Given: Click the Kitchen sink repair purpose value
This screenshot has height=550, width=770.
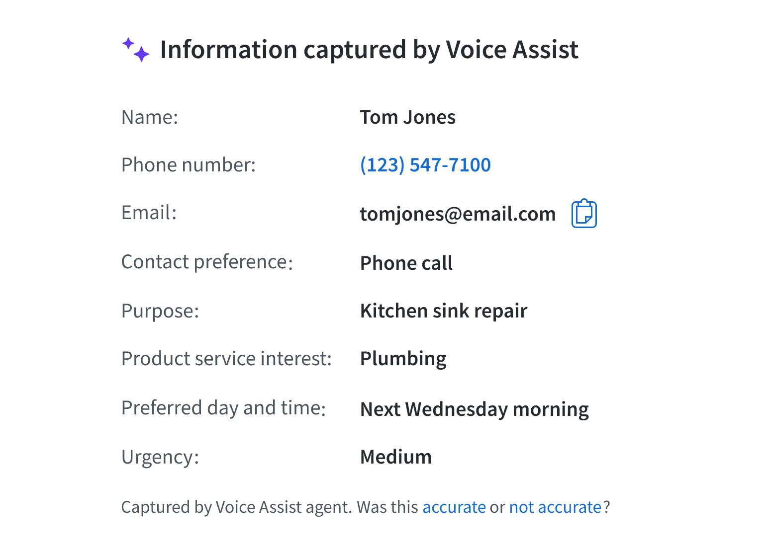Looking at the screenshot, I should (x=443, y=311).
